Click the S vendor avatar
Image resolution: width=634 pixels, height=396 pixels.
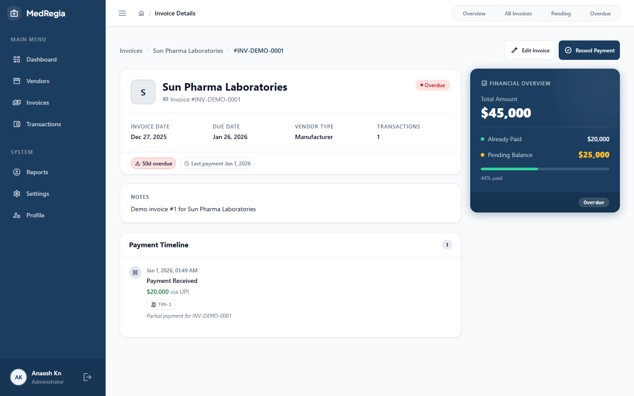tap(143, 92)
